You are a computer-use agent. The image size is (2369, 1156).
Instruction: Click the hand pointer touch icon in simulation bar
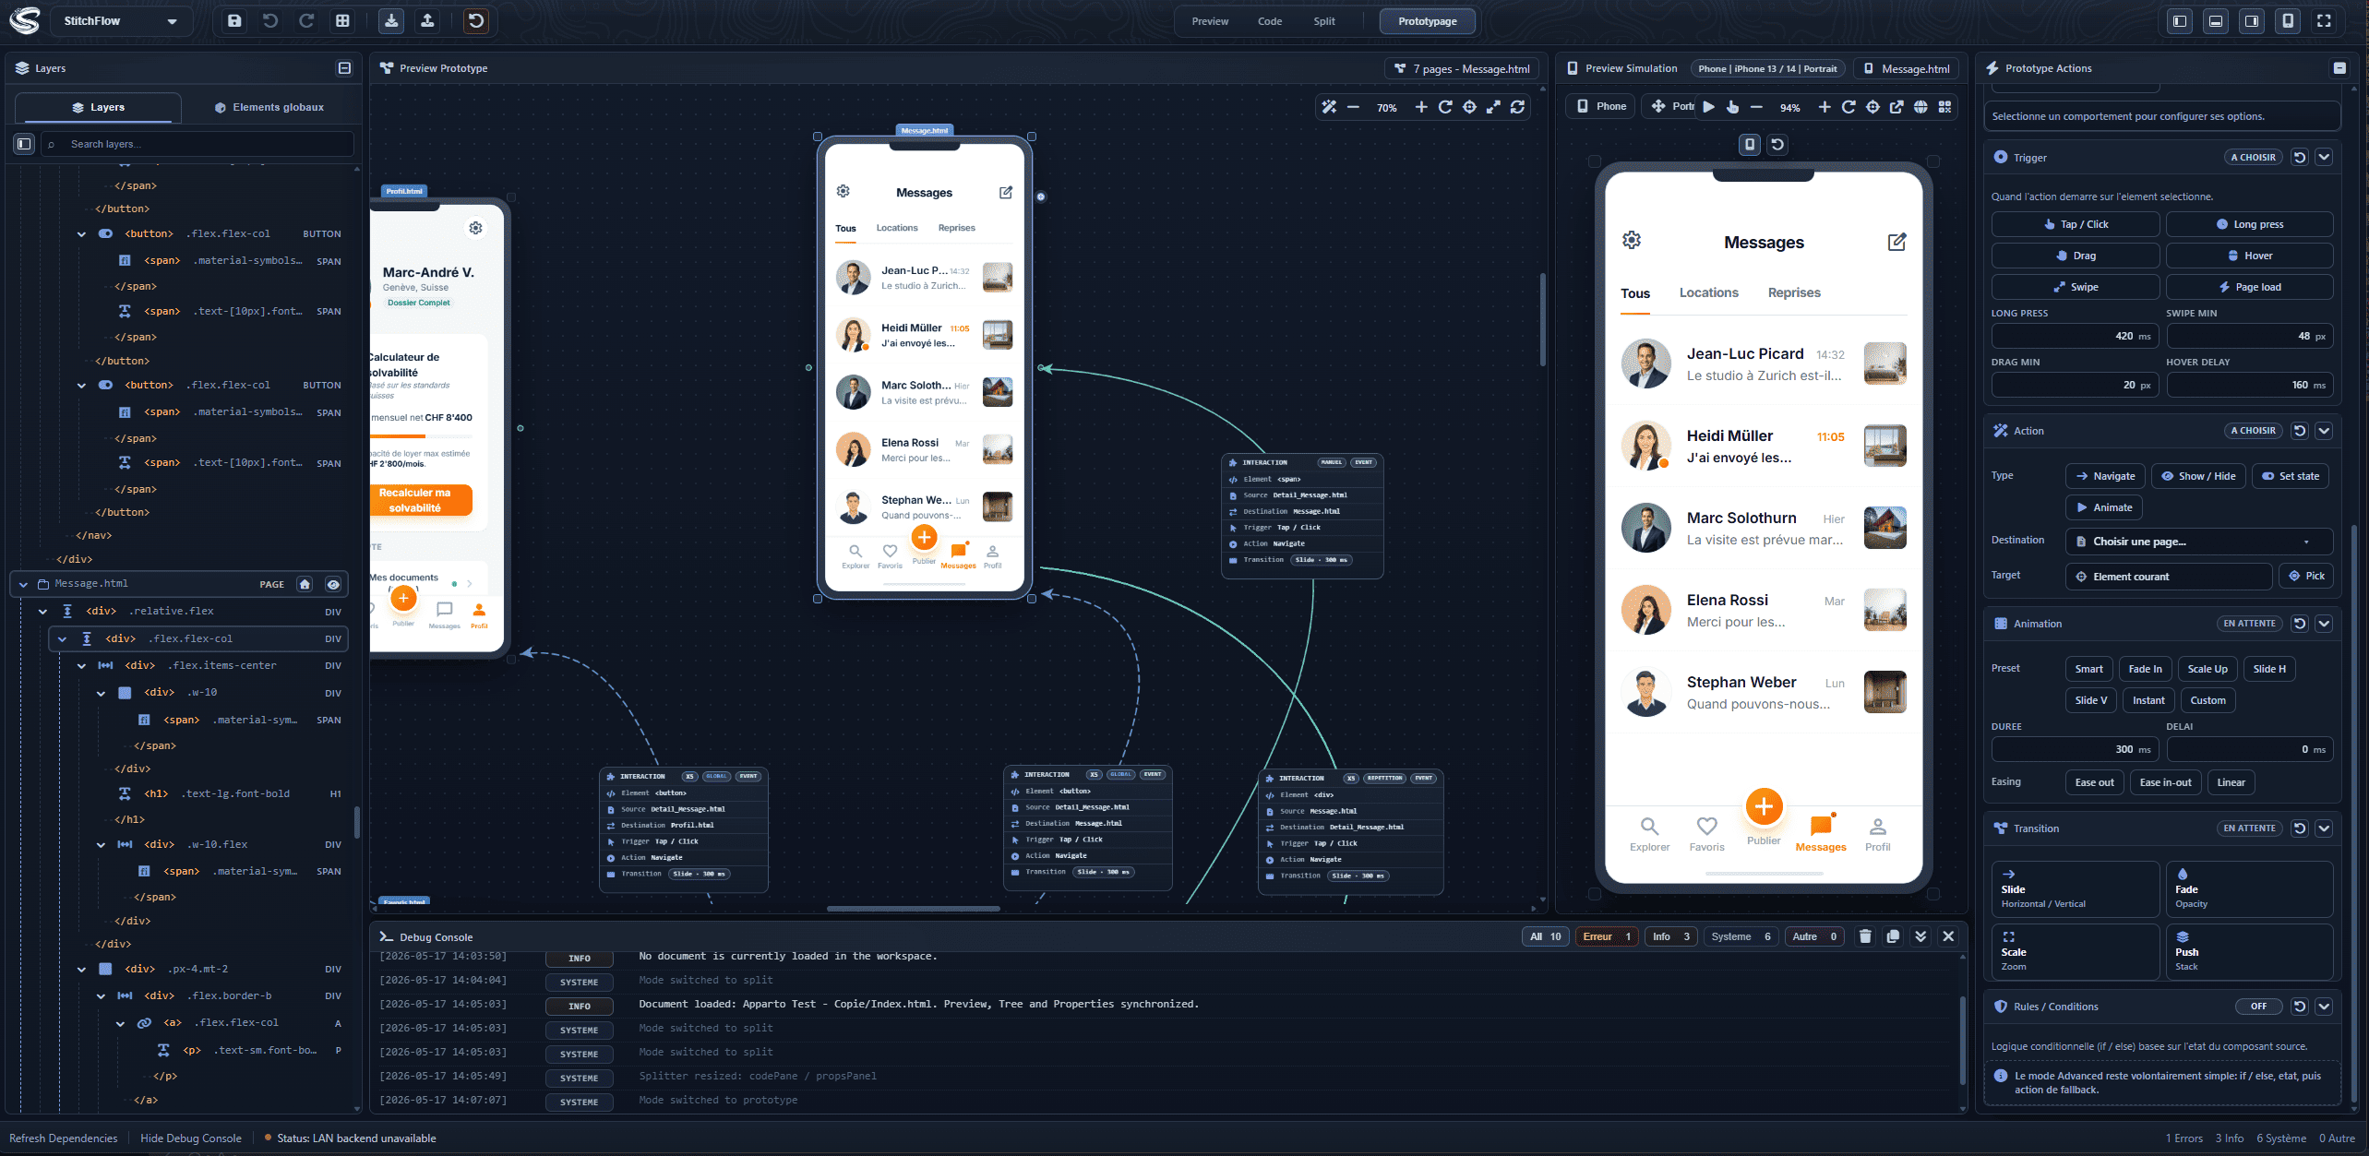pyautogui.click(x=1732, y=107)
